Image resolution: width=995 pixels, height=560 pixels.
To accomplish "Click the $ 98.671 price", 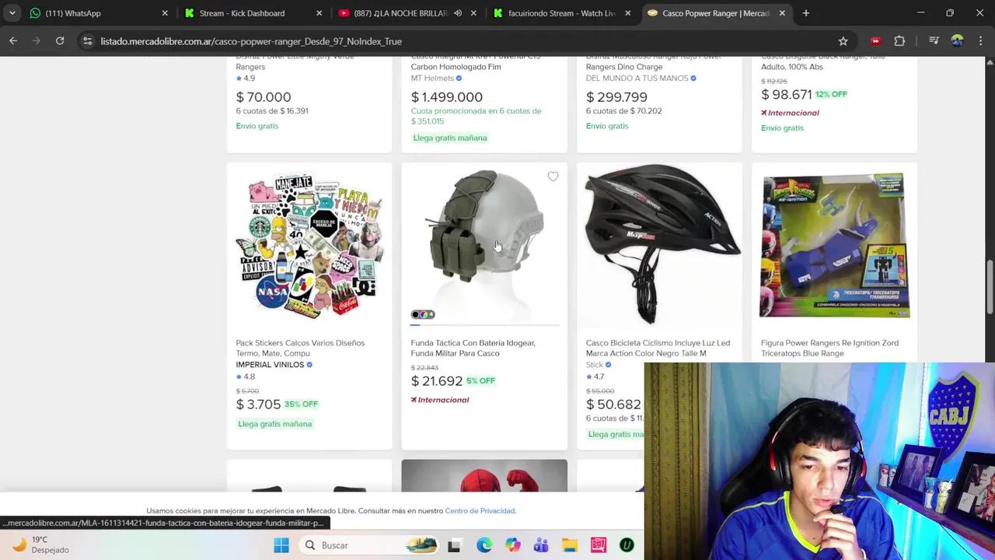I will (x=787, y=94).
